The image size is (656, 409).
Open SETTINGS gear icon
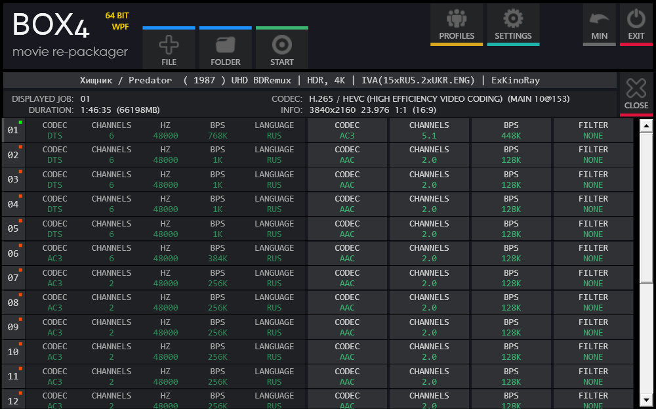point(513,19)
